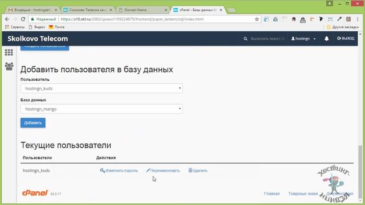Click the Skolkovo Telecom logo

(38, 39)
